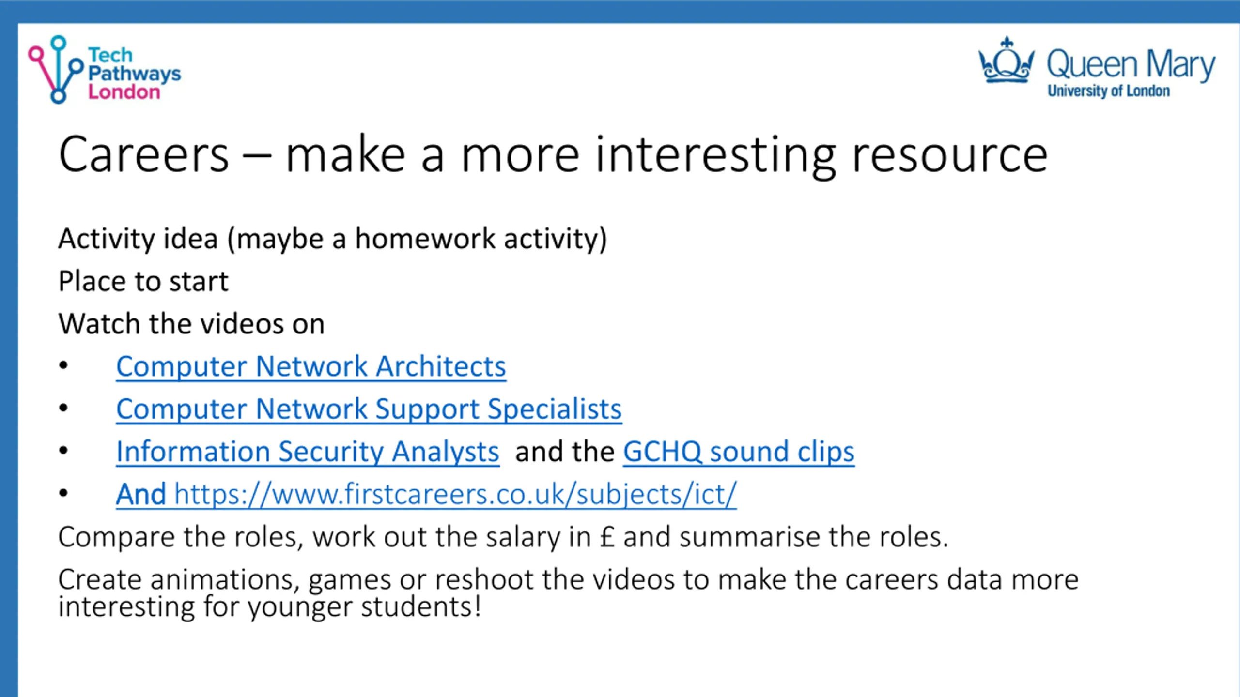
Task: Click the blue header bar at the top of the slide
Action: (x=620, y=11)
